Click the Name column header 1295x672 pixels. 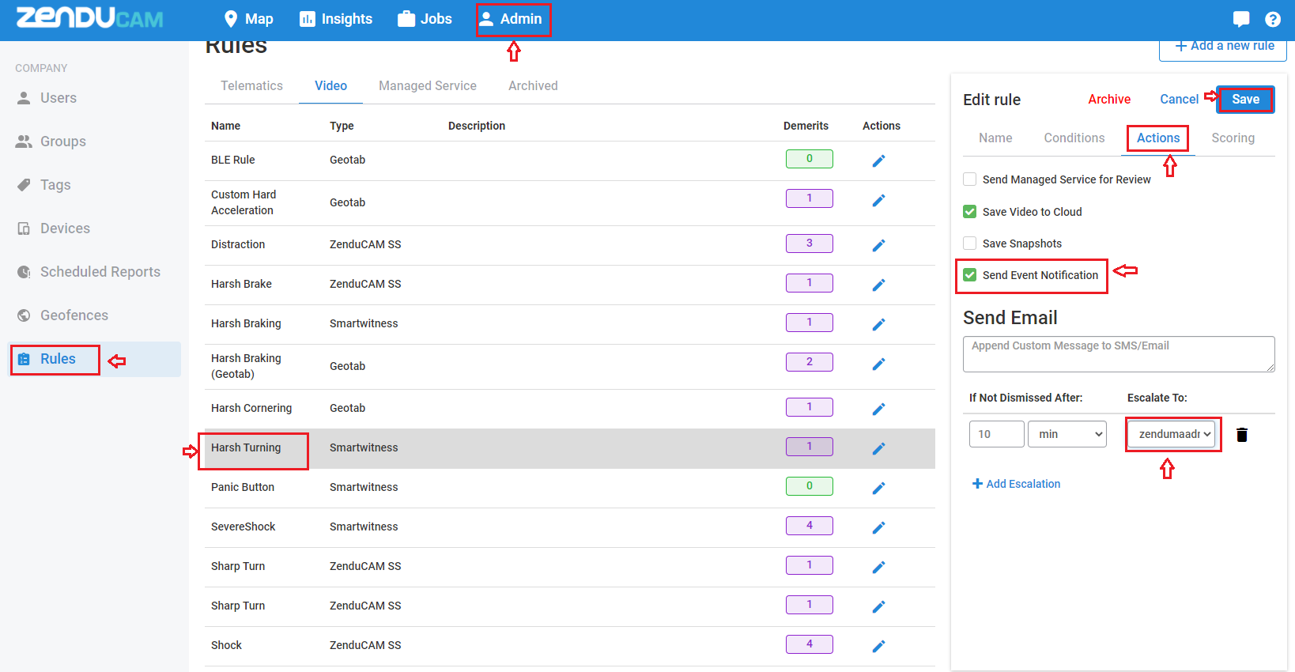point(225,126)
